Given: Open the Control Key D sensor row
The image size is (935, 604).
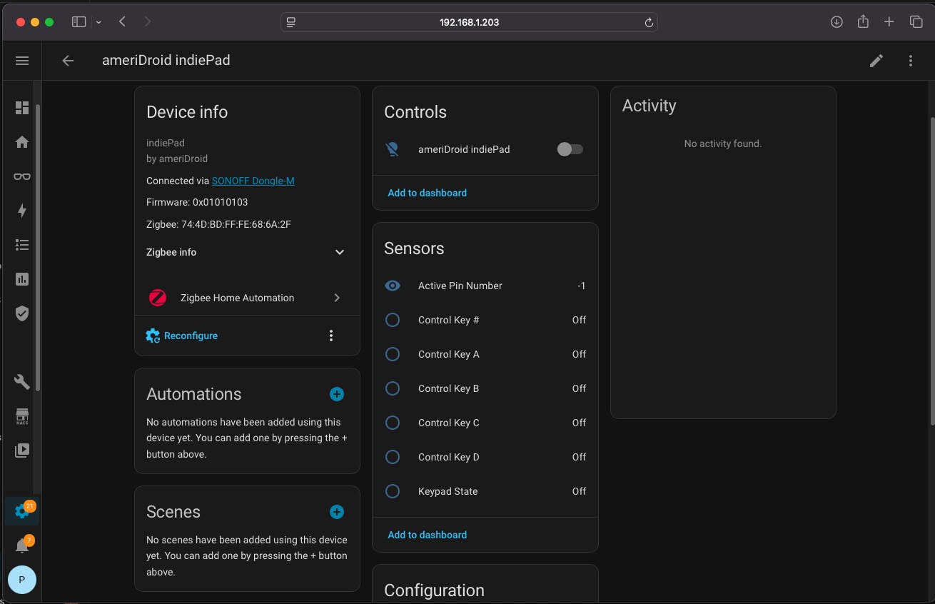Looking at the screenshot, I should (x=485, y=457).
